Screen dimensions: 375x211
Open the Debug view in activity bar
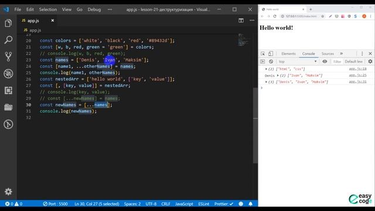8,74
